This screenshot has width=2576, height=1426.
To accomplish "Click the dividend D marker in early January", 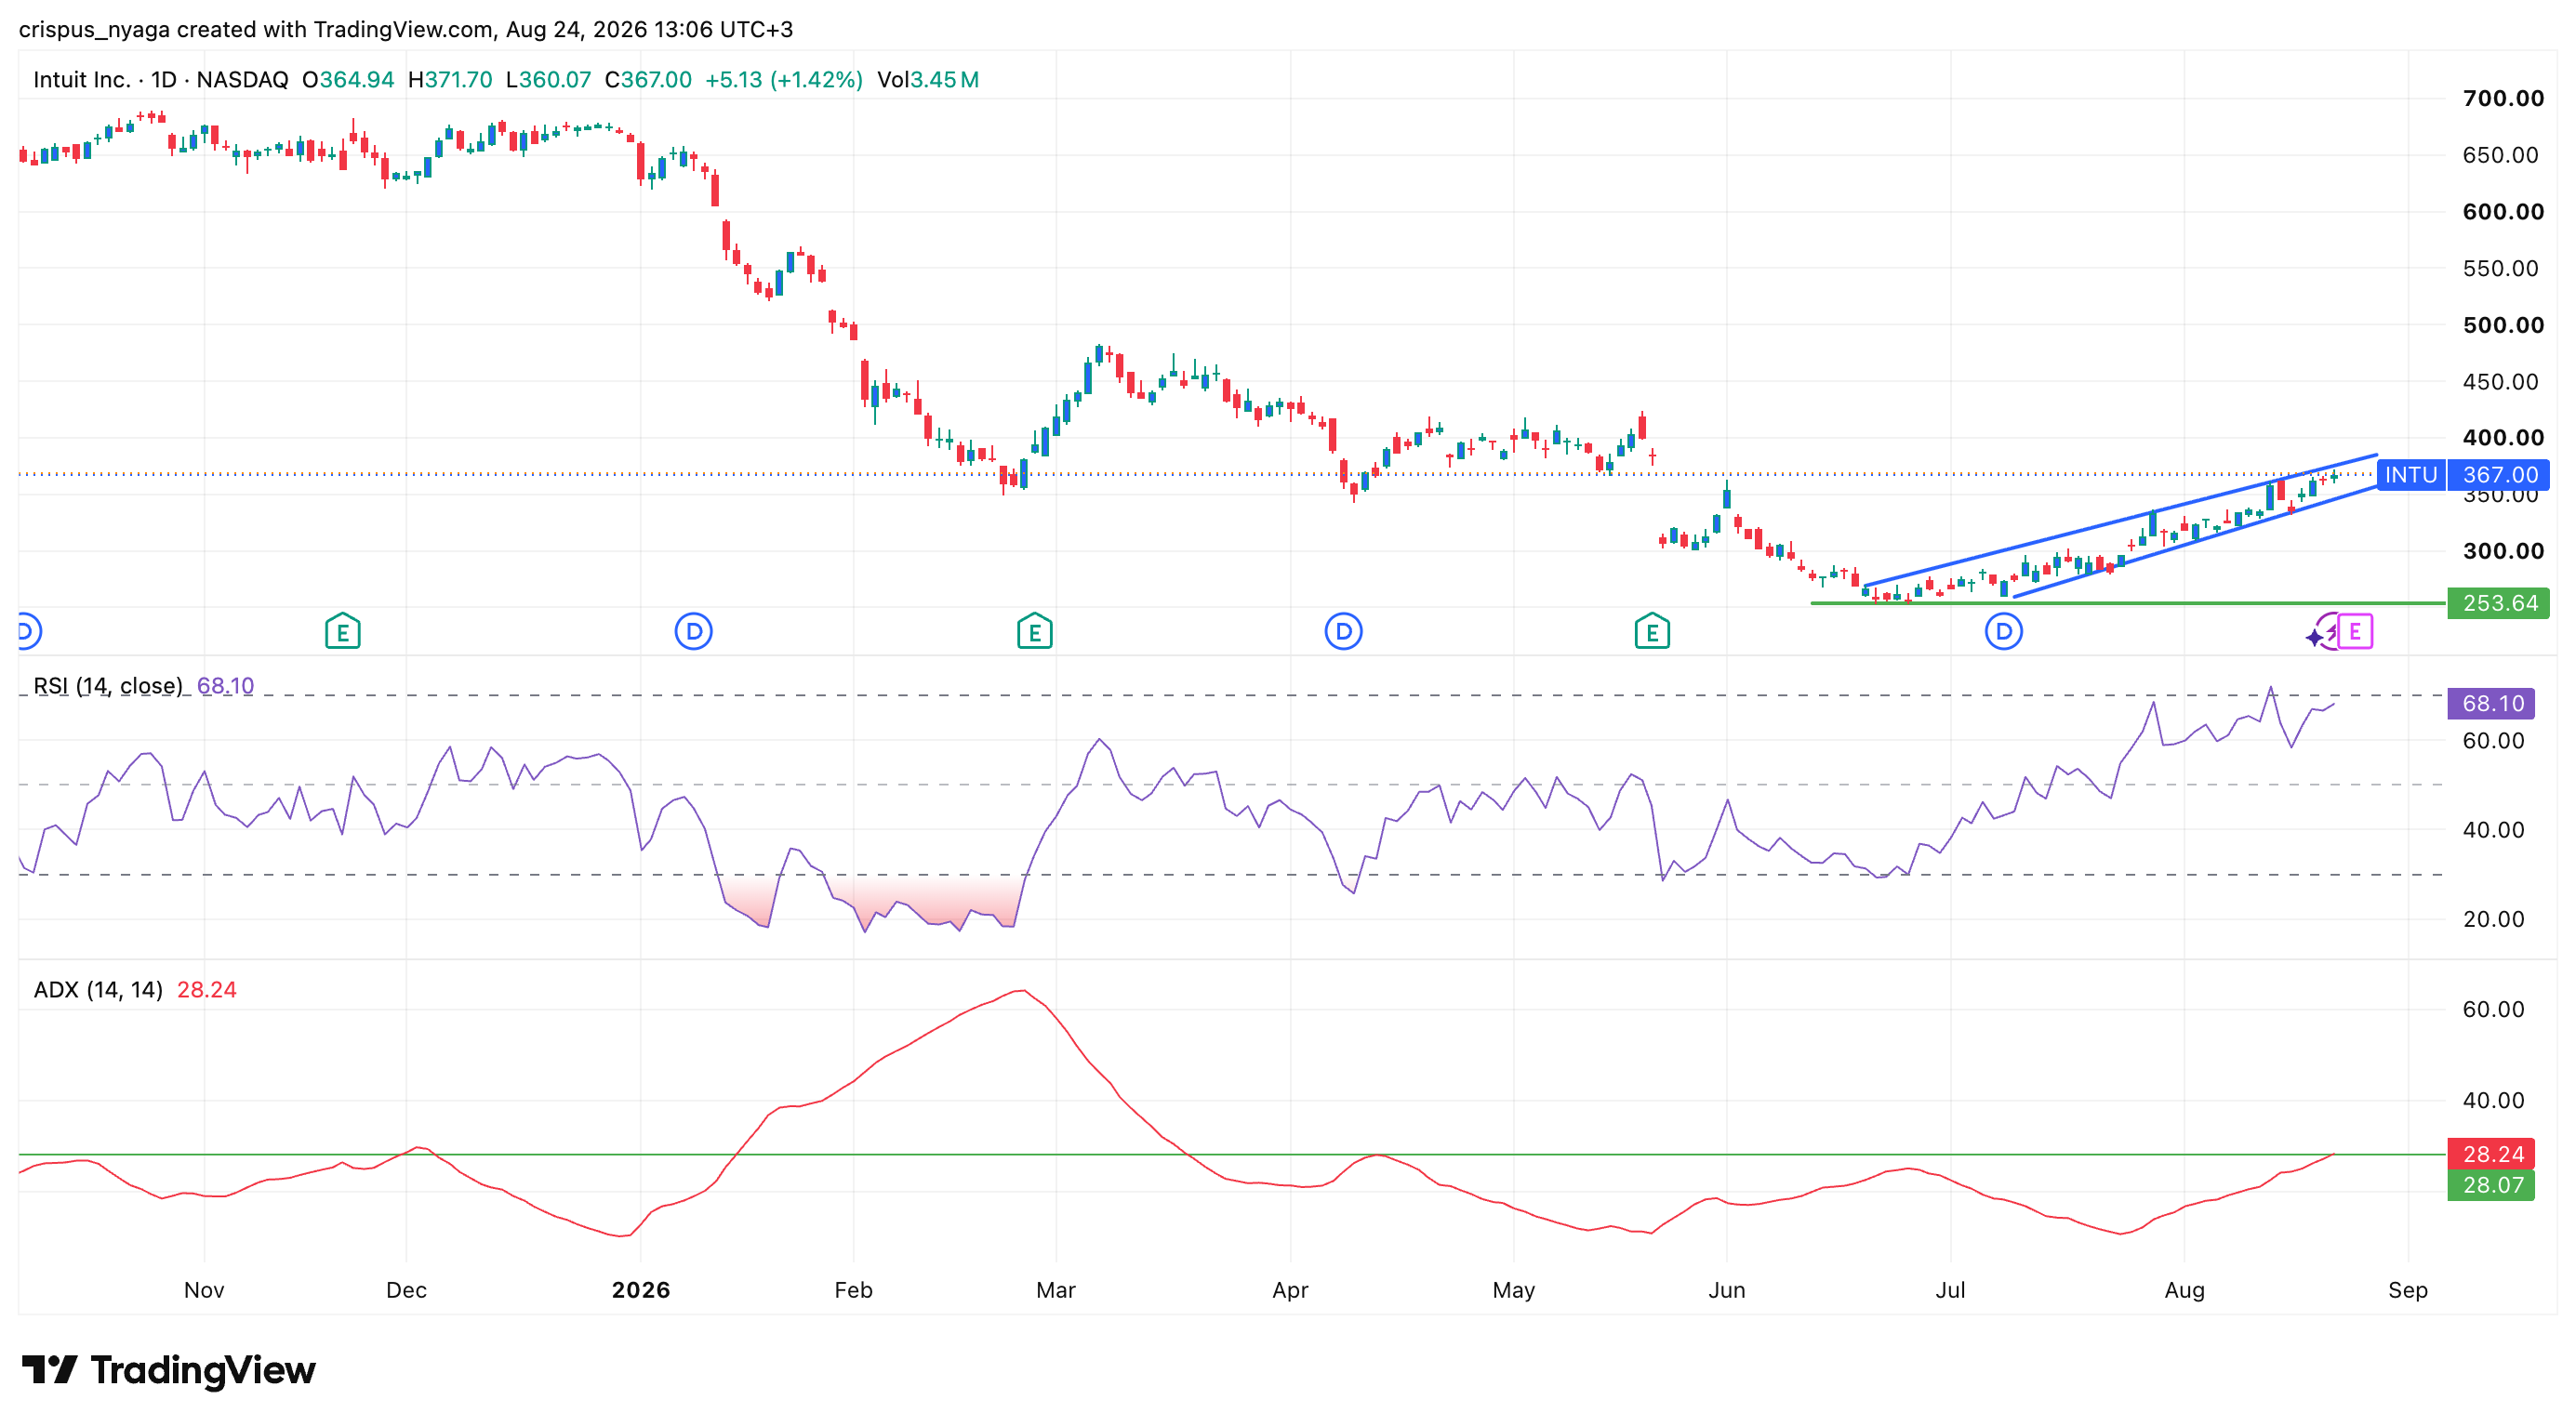I will [693, 631].
